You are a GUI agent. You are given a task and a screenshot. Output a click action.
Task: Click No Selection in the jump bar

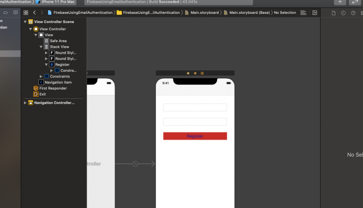point(286,12)
